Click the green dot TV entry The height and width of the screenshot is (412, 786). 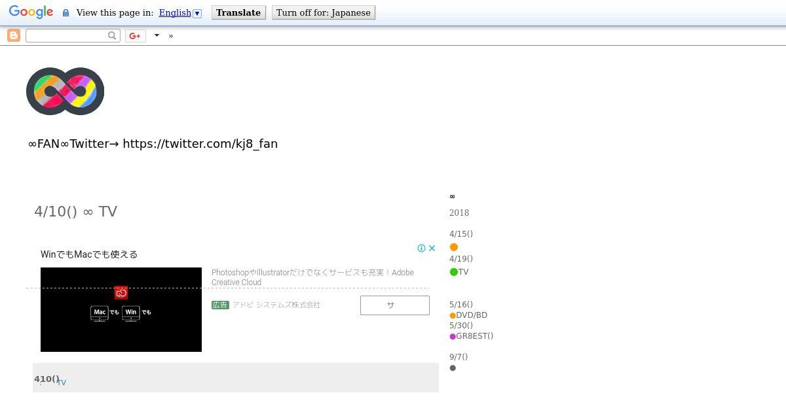tap(459, 272)
